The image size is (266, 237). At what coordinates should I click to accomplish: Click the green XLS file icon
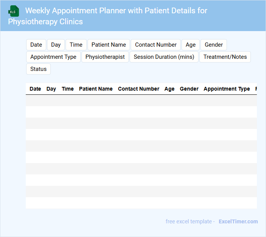coord(14,11)
